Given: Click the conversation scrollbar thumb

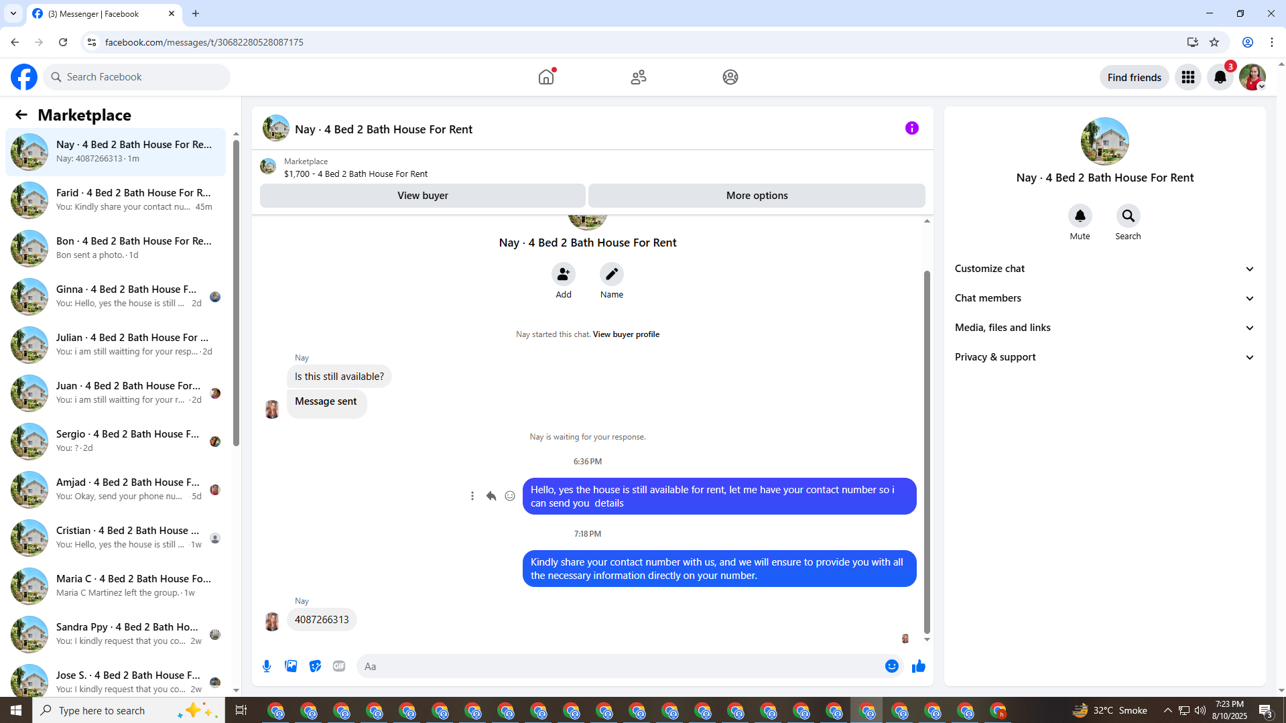Looking at the screenshot, I should 927,452.
